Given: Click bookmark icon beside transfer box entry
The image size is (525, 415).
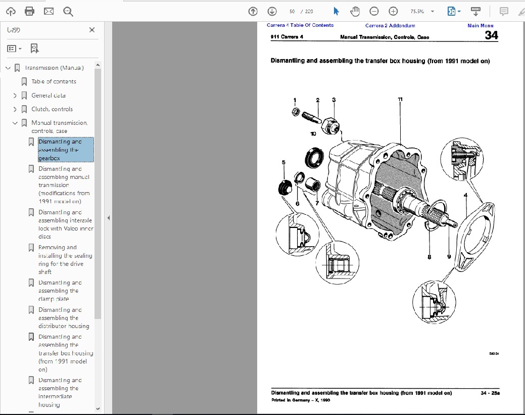Looking at the screenshot, I should [31, 337].
